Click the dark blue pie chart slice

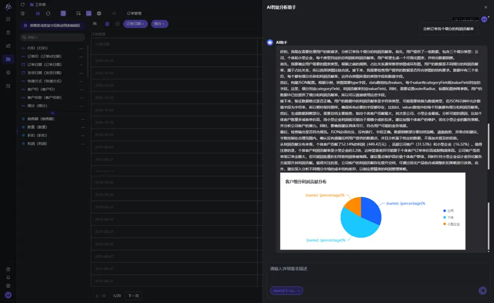[370, 210]
